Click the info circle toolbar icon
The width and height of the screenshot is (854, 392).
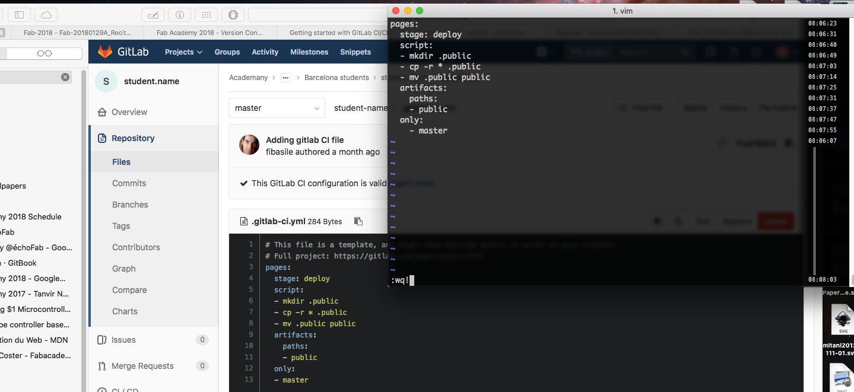click(180, 14)
